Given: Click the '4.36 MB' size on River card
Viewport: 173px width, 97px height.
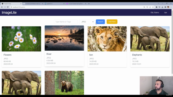Looking at the screenshot, I should pos(50,61).
